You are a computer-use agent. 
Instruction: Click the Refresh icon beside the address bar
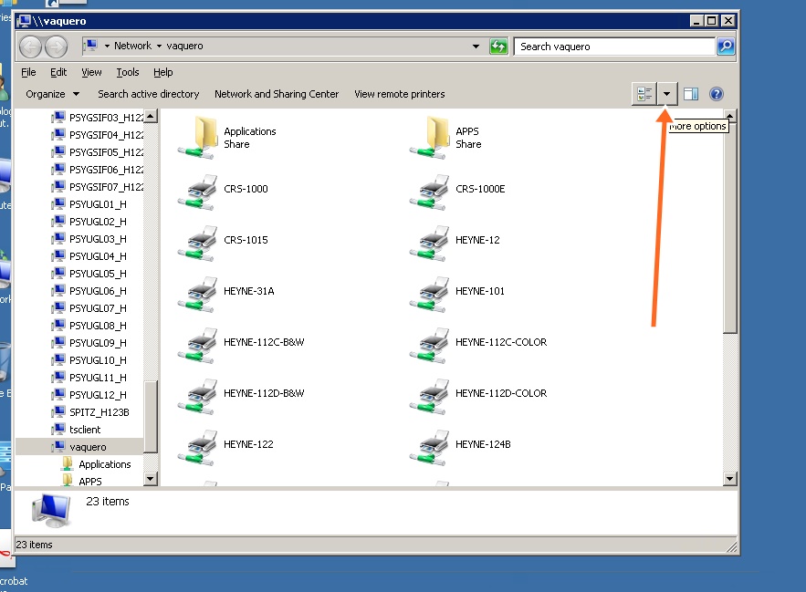point(498,46)
